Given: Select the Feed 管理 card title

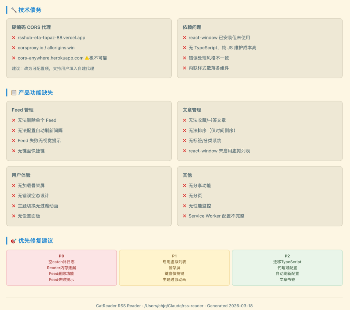Looking at the screenshot, I should pyautogui.click(x=23, y=110).
